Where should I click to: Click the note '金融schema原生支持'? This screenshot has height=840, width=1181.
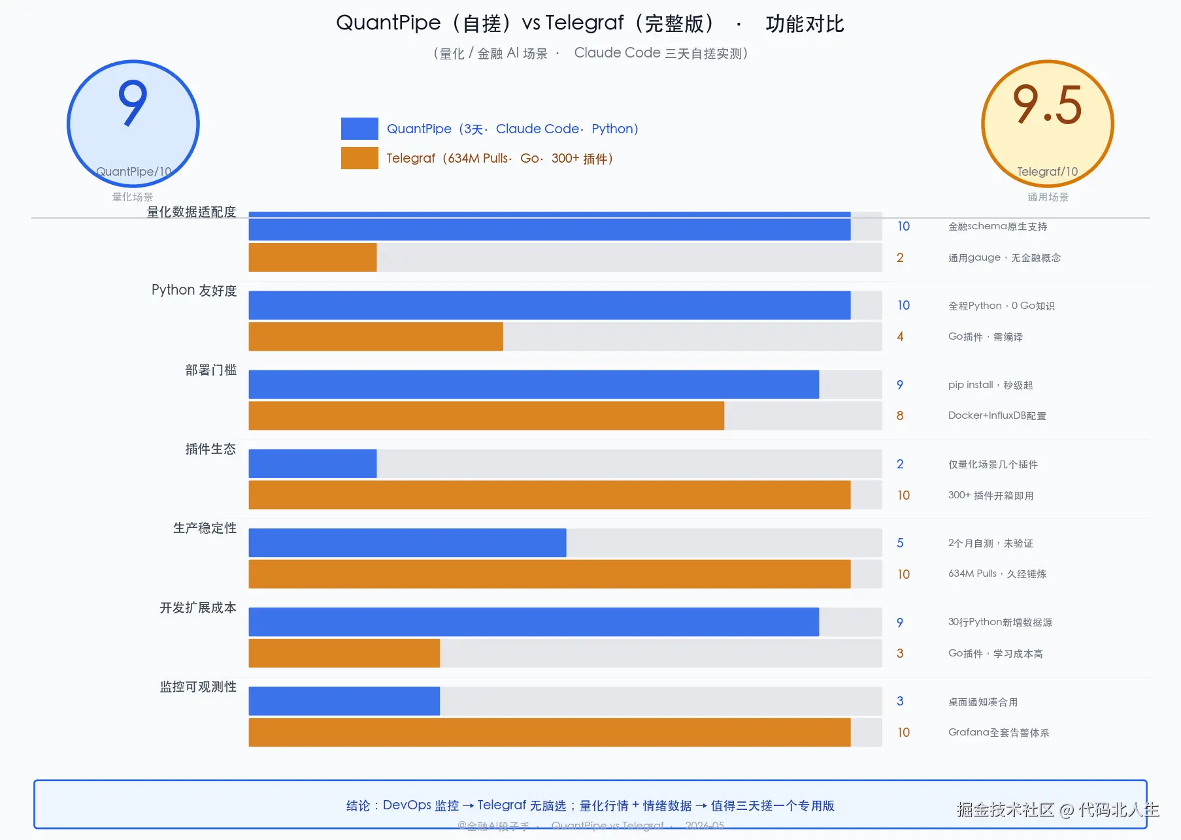997,226
